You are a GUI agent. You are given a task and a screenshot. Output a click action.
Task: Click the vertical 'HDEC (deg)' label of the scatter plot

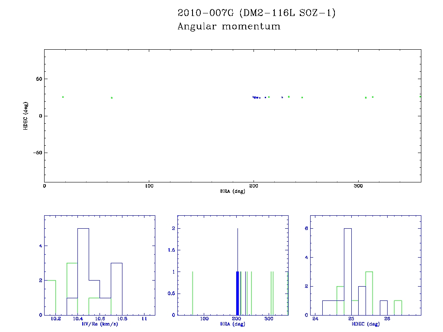pyautogui.click(x=26, y=116)
